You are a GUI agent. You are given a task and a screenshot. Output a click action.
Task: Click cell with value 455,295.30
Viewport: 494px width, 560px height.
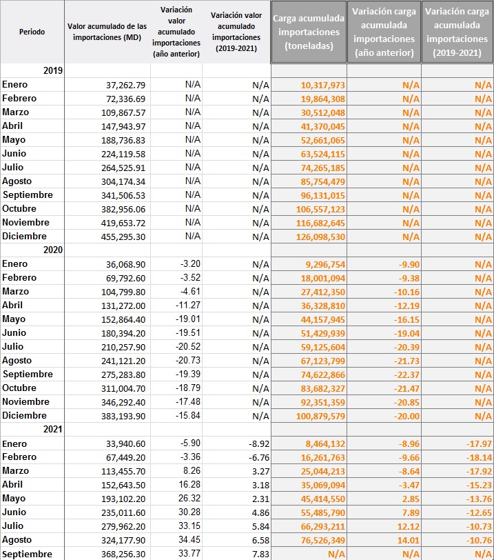coord(107,237)
